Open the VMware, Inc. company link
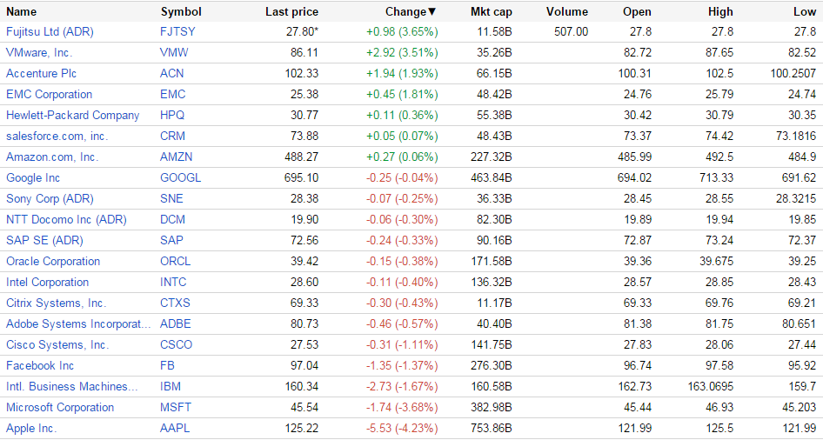 [x=39, y=53]
